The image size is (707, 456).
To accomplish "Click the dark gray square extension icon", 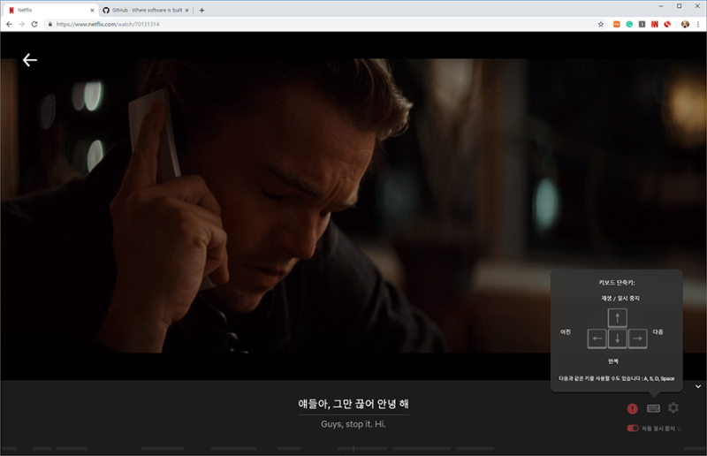I will tap(642, 24).
